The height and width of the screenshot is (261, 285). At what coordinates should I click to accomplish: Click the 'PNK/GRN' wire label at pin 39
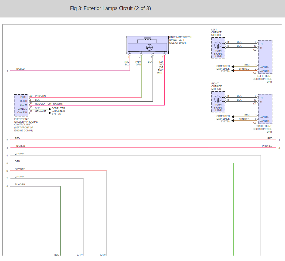[x=40, y=96]
